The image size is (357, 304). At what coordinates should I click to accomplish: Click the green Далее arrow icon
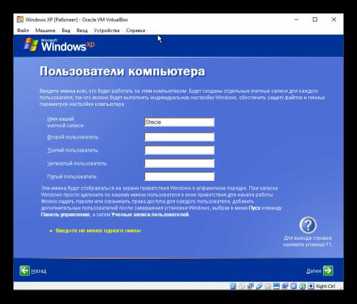click(x=328, y=271)
